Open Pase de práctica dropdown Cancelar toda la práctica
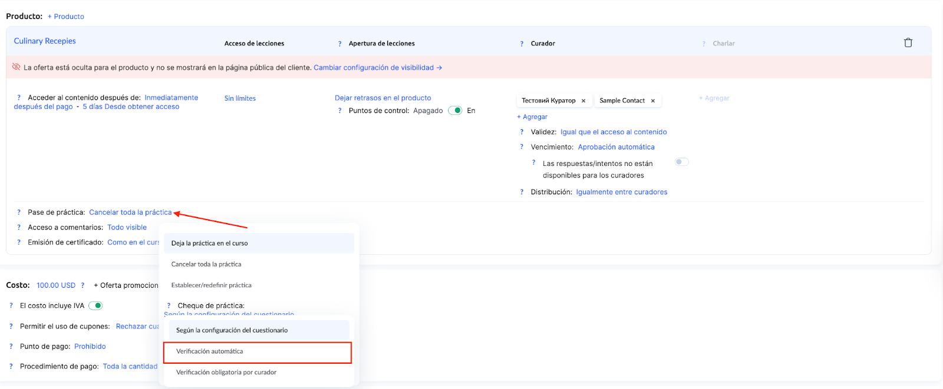 tap(130, 212)
